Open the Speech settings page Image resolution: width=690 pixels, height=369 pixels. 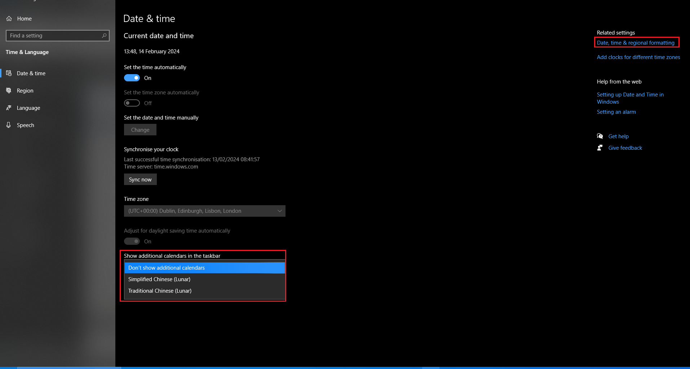click(x=58, y=125)
